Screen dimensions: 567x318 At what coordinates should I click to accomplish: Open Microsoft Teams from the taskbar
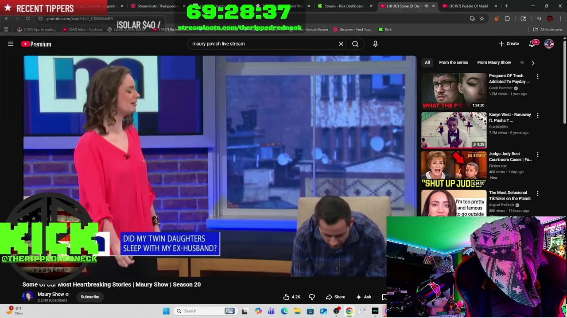[x=271, y=311]
